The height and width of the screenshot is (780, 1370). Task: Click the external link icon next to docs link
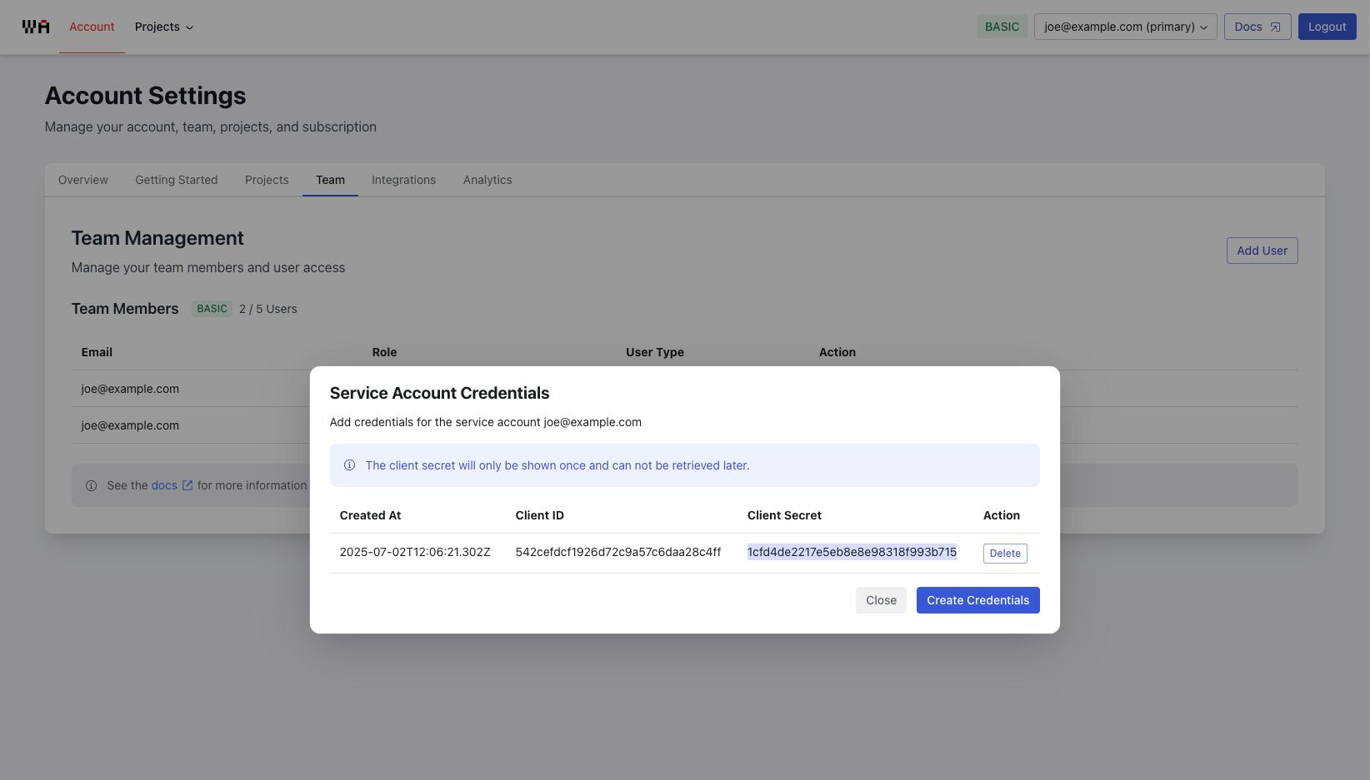[x=187, y=484]
